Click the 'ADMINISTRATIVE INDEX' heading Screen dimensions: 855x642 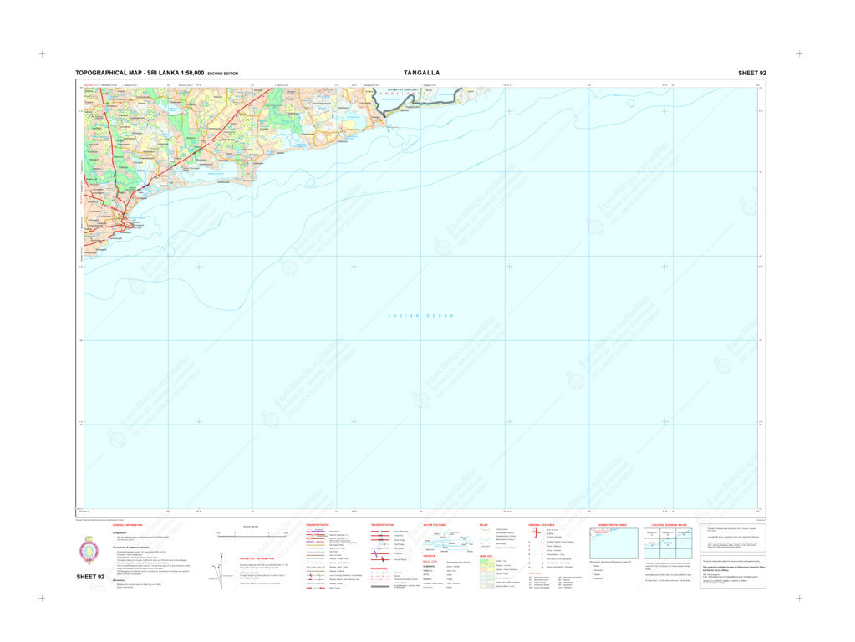[613, 525]
